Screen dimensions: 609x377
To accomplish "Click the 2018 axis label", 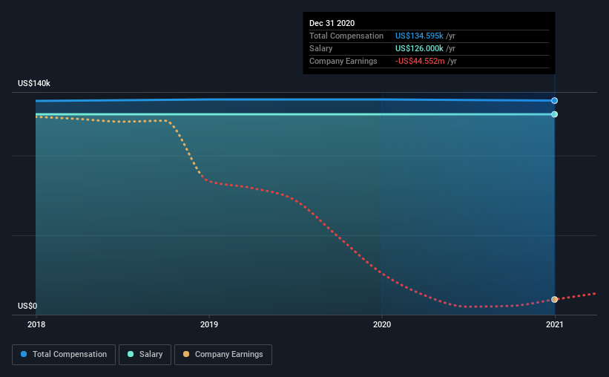I will click(36, 324).
